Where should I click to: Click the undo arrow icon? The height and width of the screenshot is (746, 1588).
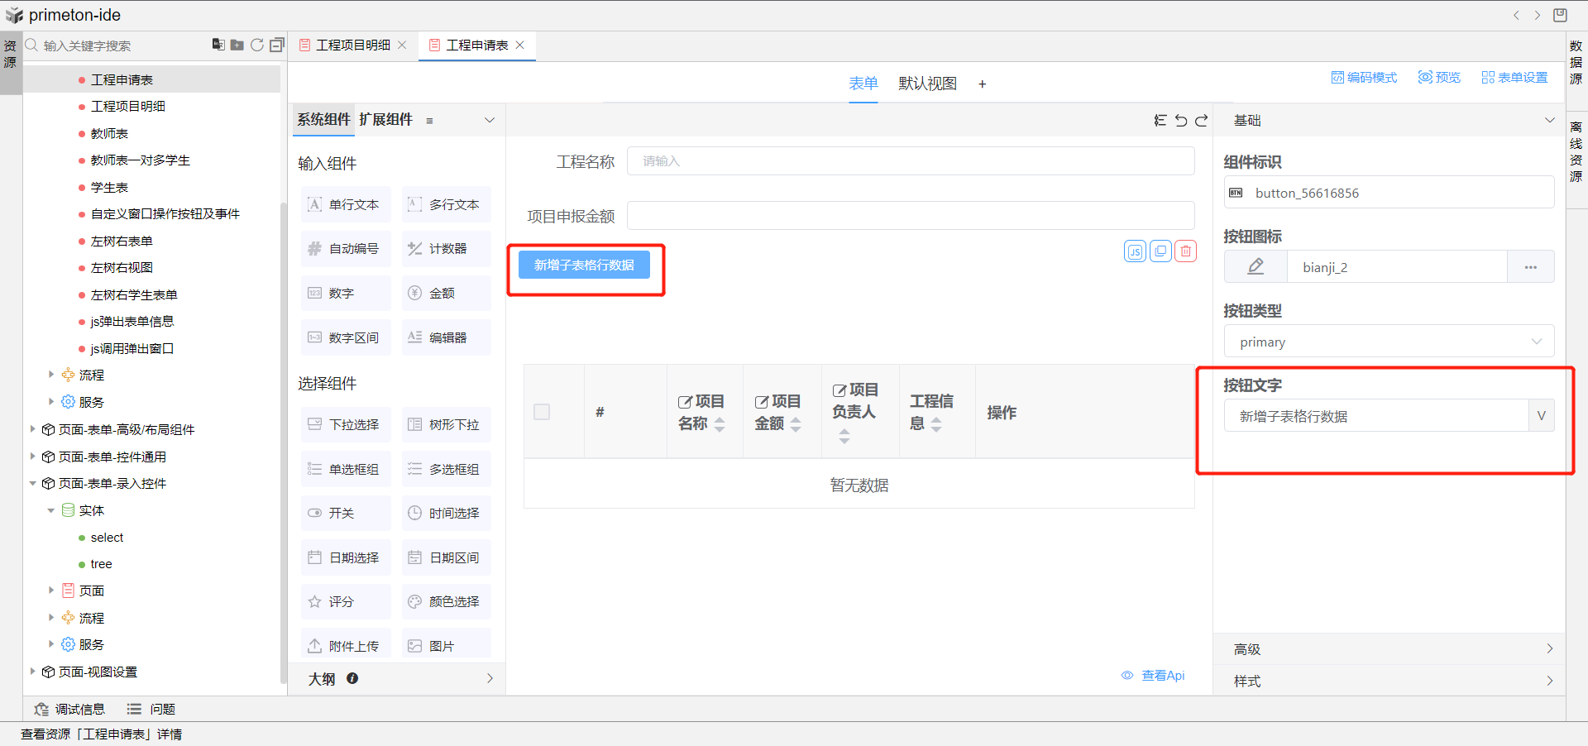[x=1181, y=121]
